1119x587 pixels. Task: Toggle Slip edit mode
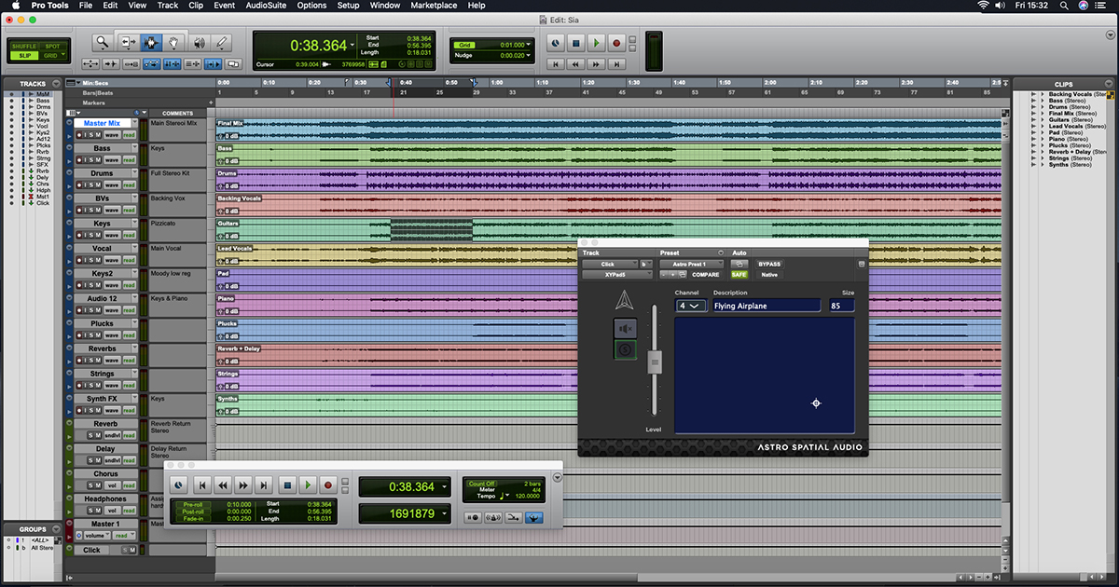[x=24, y=56]
